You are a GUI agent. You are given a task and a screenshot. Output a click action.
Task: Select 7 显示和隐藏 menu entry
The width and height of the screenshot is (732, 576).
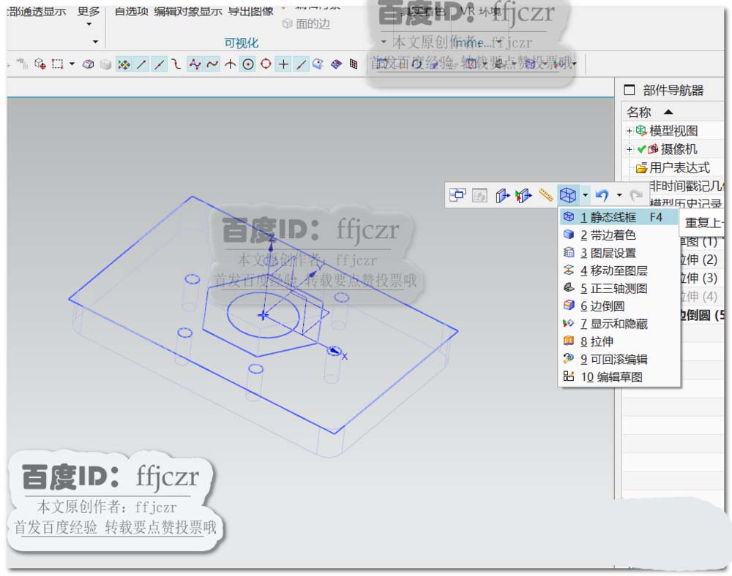pyautogui.click(x=619, y=323)
